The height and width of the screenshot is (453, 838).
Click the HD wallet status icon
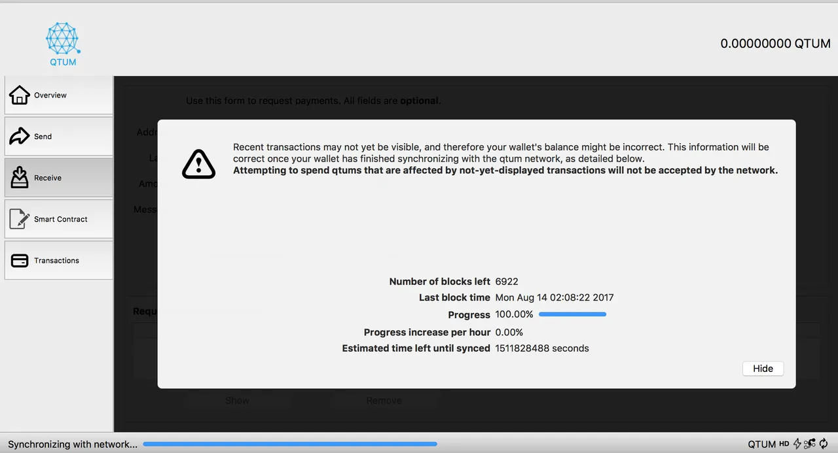tap(784, 444)
